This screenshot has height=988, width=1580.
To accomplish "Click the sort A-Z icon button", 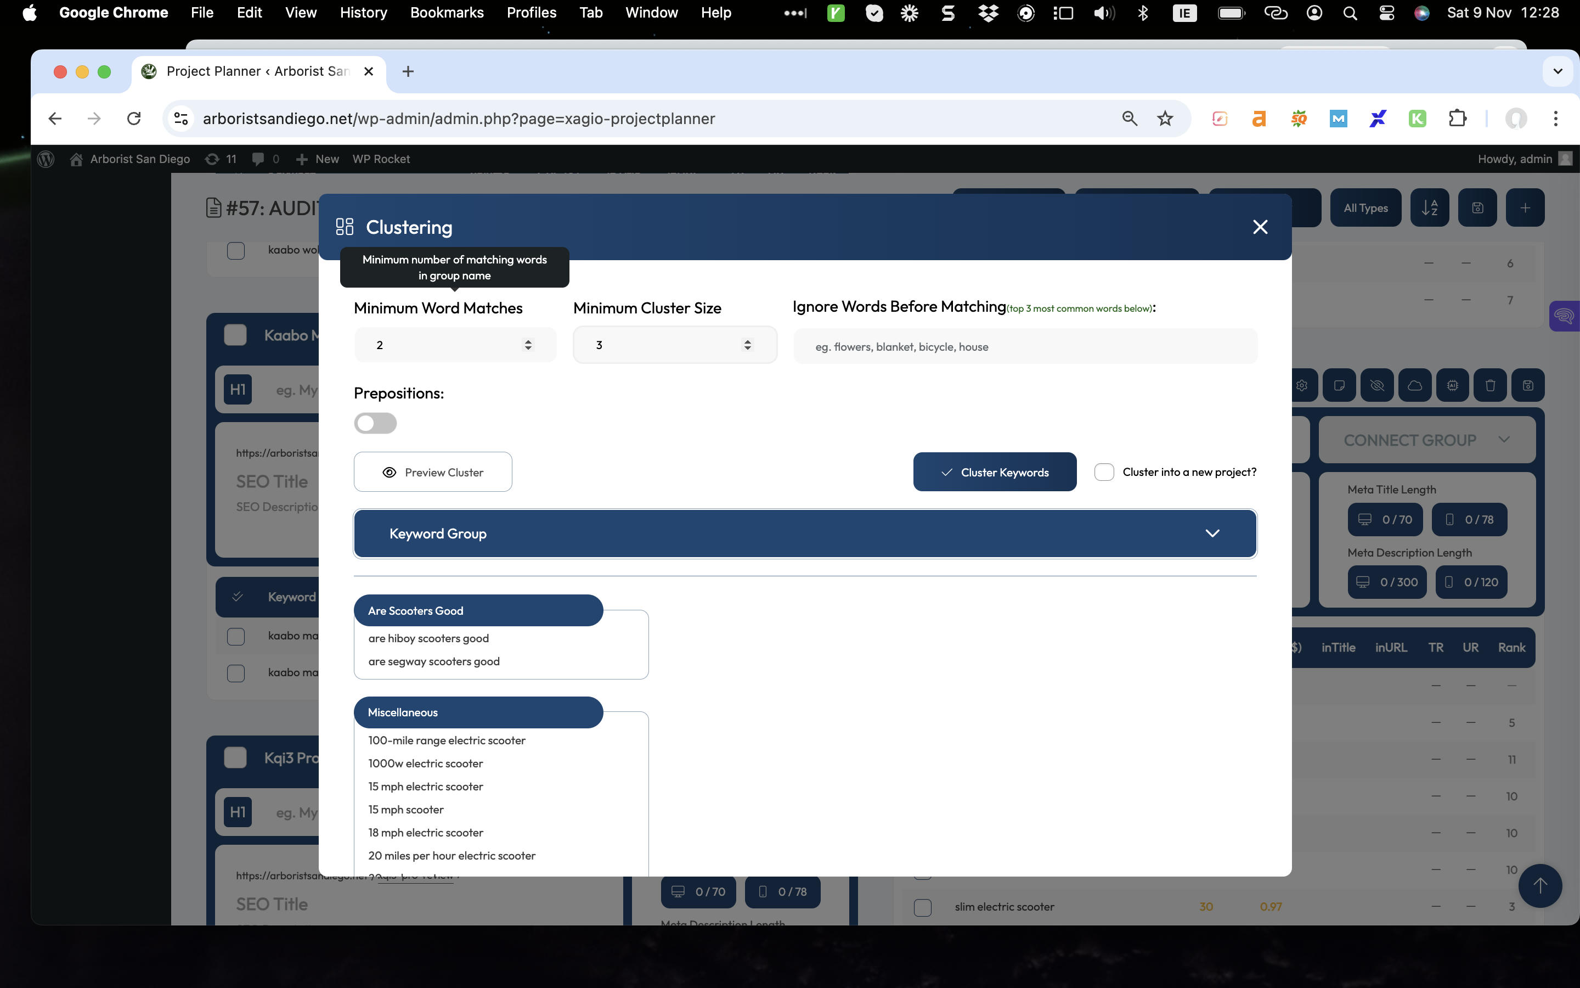I will tap(1429, 208).
